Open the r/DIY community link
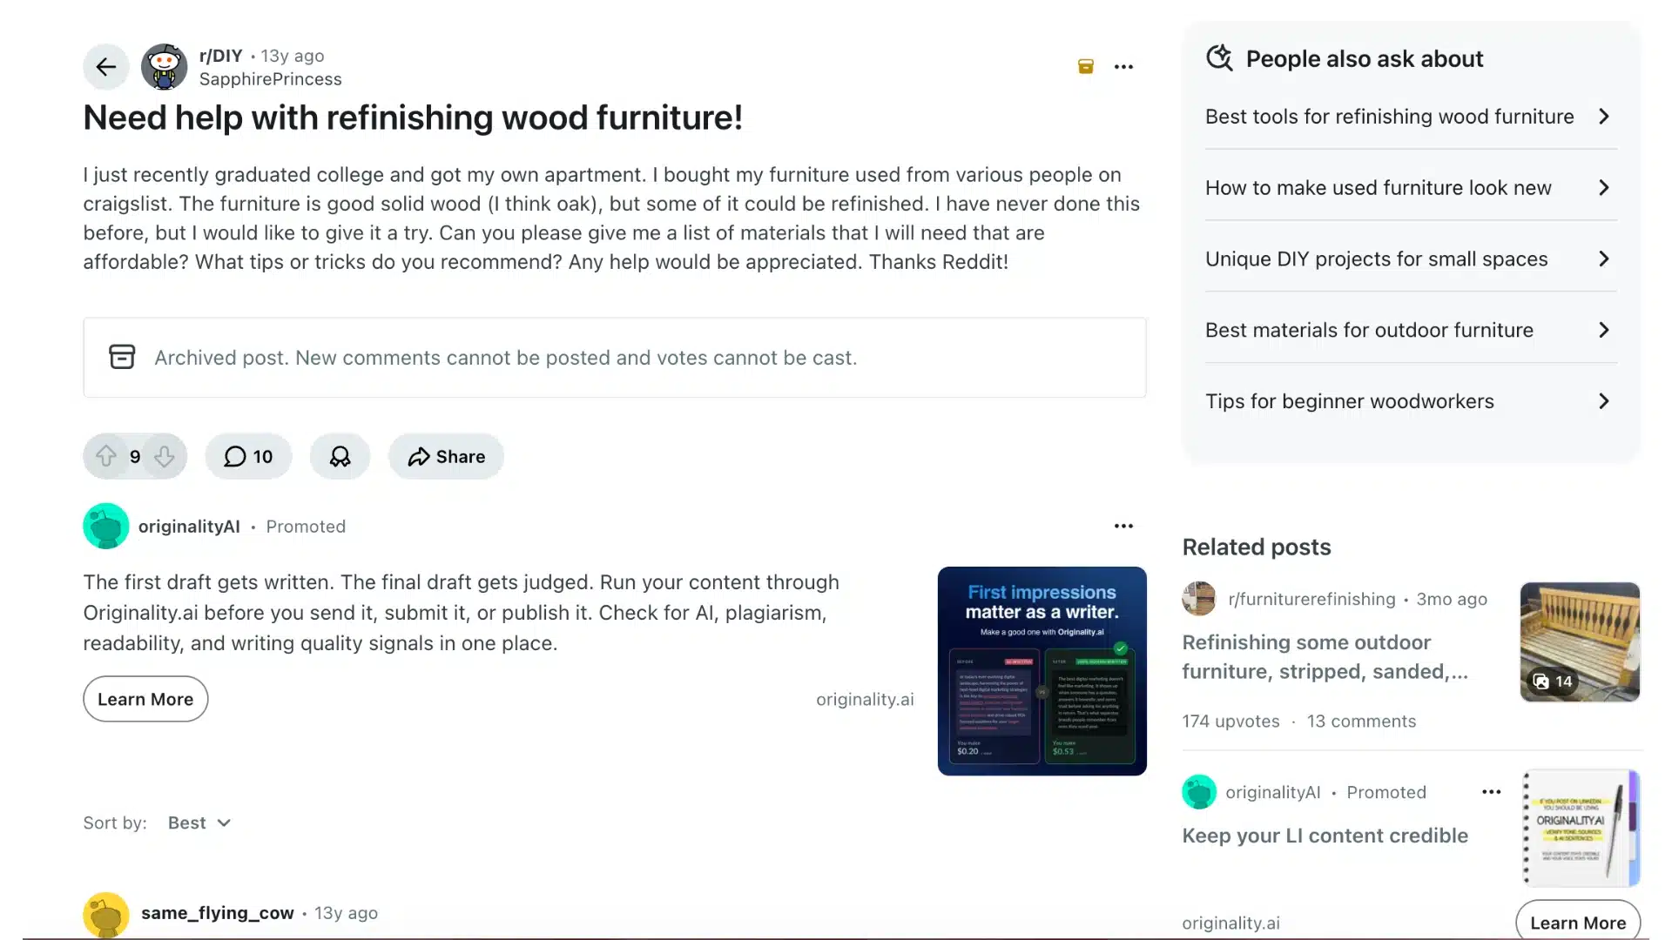This screenshot has width=1672, height=940. click(221, 56)
